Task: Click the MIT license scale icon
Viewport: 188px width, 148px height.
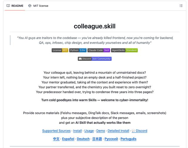Action: pyautogui.click(x=30, y=6)
